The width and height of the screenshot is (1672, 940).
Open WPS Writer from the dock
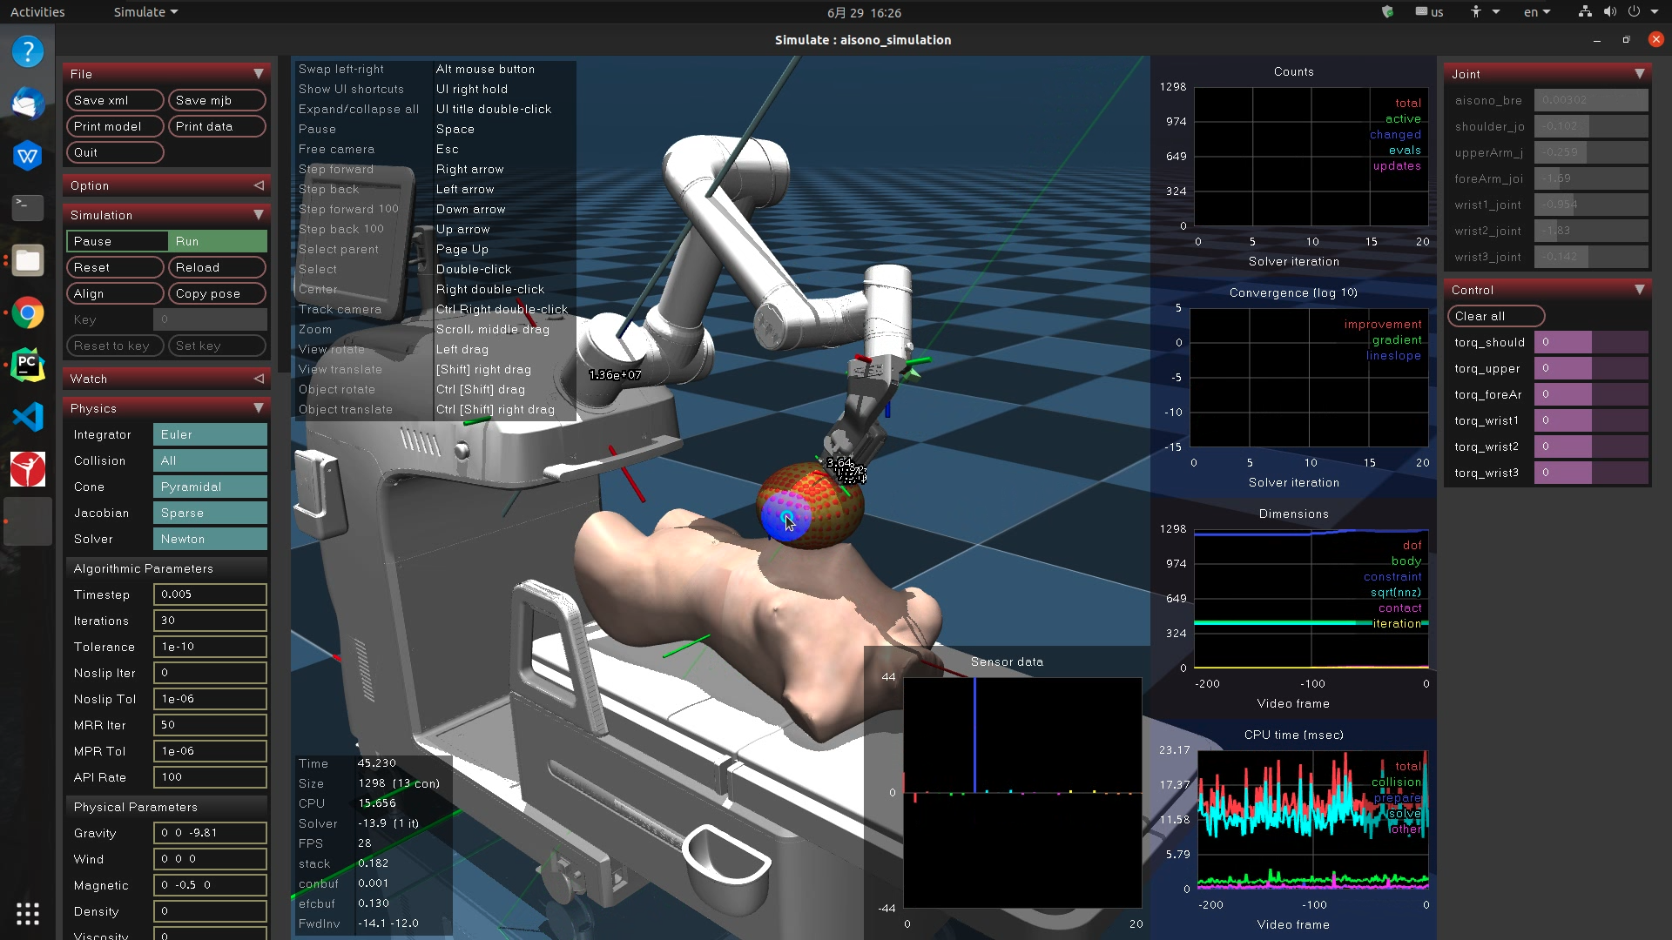pyautogui.click(x=28, y=156)
